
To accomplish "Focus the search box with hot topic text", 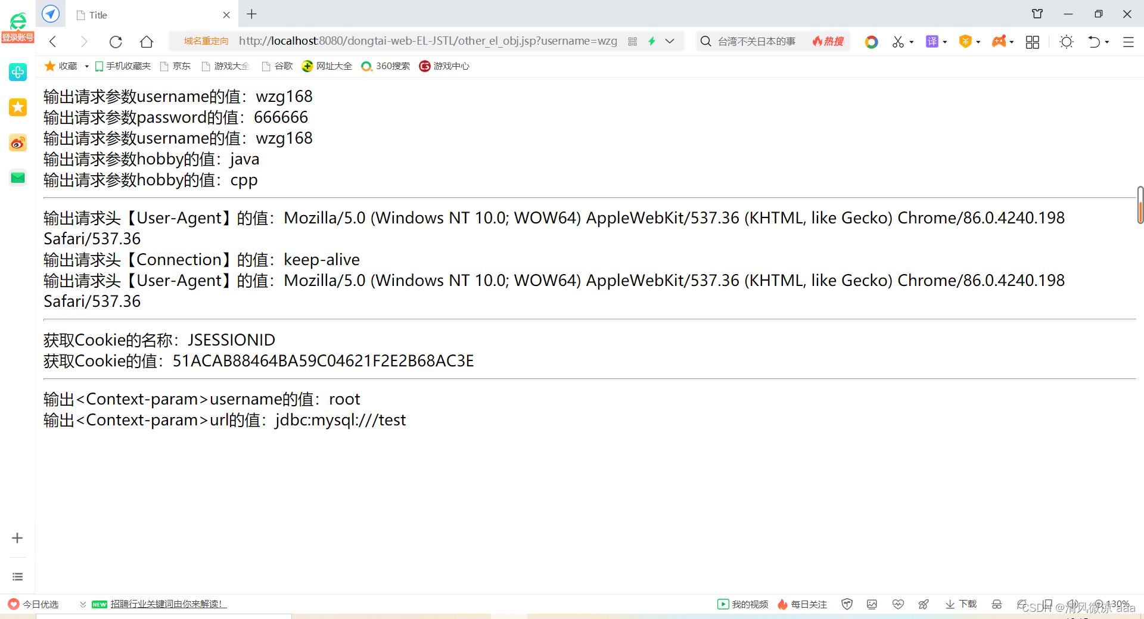I will 757,41.
